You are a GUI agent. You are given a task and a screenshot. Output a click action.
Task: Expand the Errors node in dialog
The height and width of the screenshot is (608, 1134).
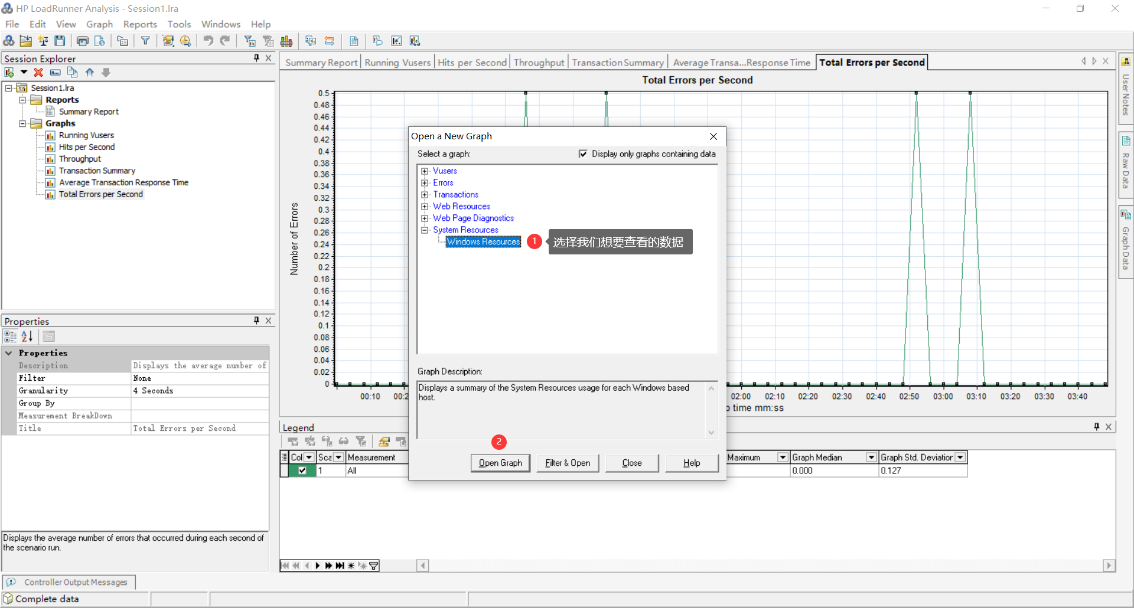coord(425,183)
